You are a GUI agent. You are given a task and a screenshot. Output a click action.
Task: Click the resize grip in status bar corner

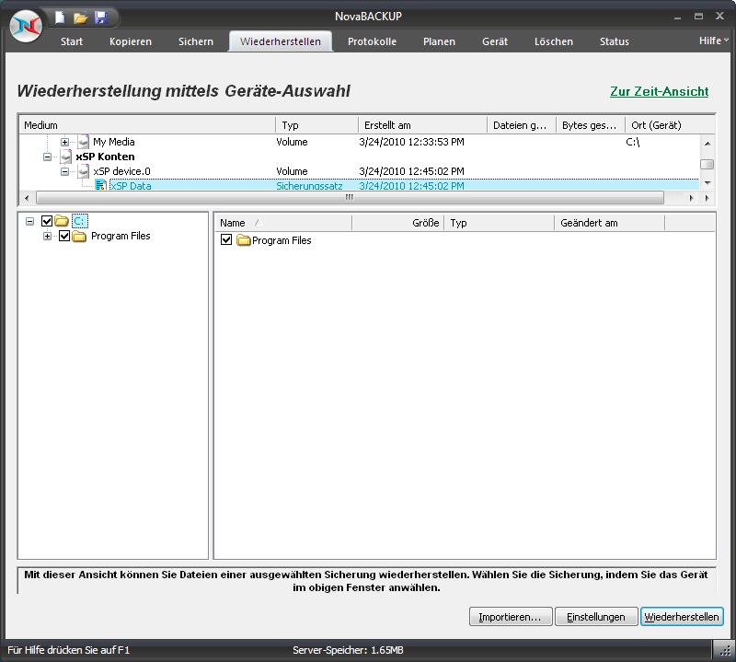(x=725, y=650)
